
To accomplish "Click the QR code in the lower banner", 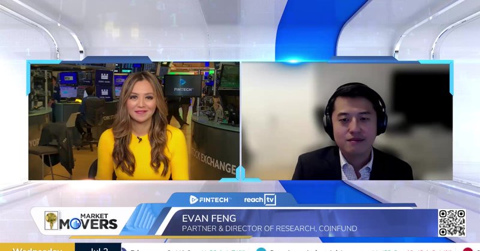I will 452,223.
